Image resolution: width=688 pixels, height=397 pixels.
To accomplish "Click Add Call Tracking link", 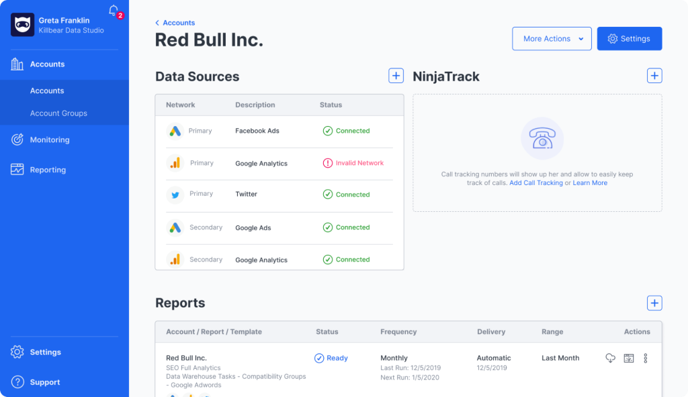I will pos(535,182).
